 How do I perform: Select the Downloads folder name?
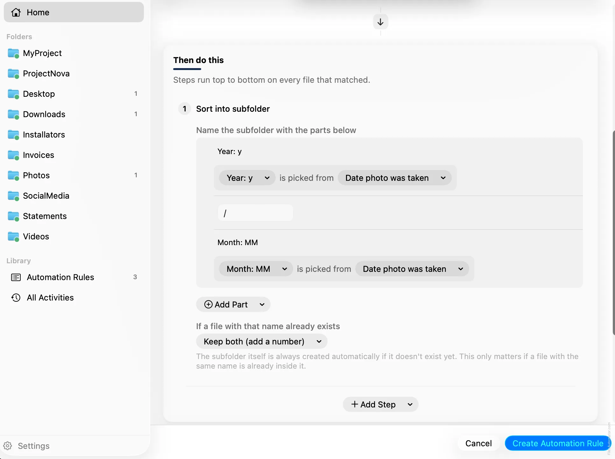point(44,114)
